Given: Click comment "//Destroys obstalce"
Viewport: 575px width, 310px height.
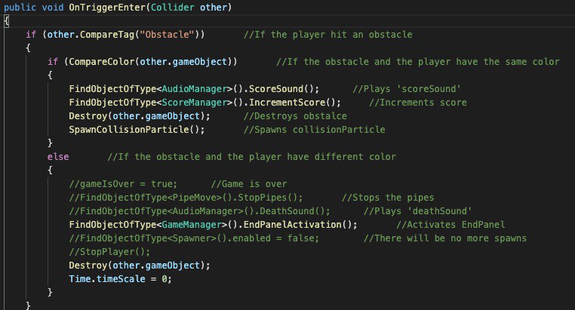Looking at the screenshot, I should (295, 116).
